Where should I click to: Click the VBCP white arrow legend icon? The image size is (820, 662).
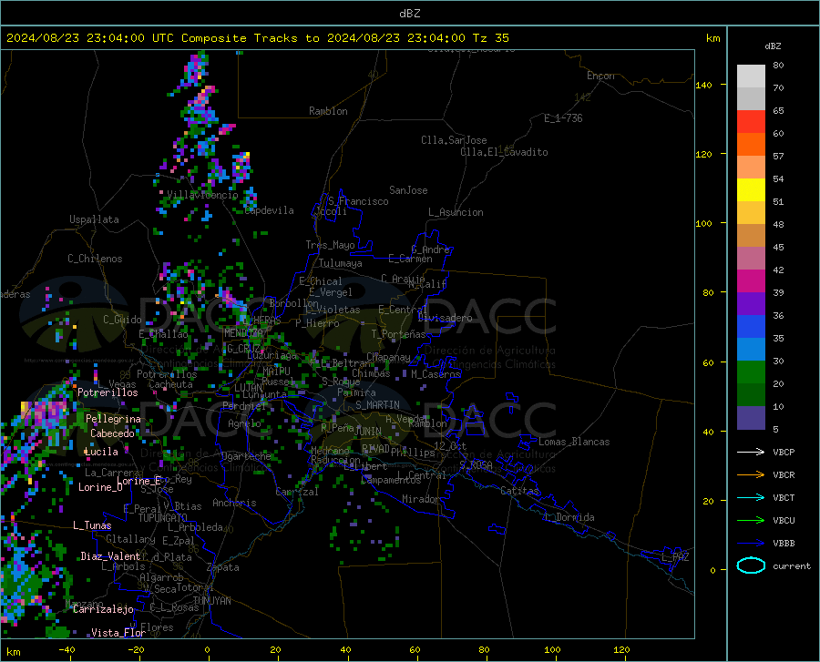click(751, 452)
